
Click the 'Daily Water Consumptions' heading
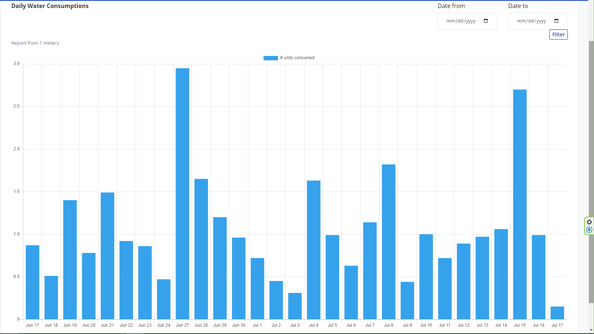coord(50,6)
